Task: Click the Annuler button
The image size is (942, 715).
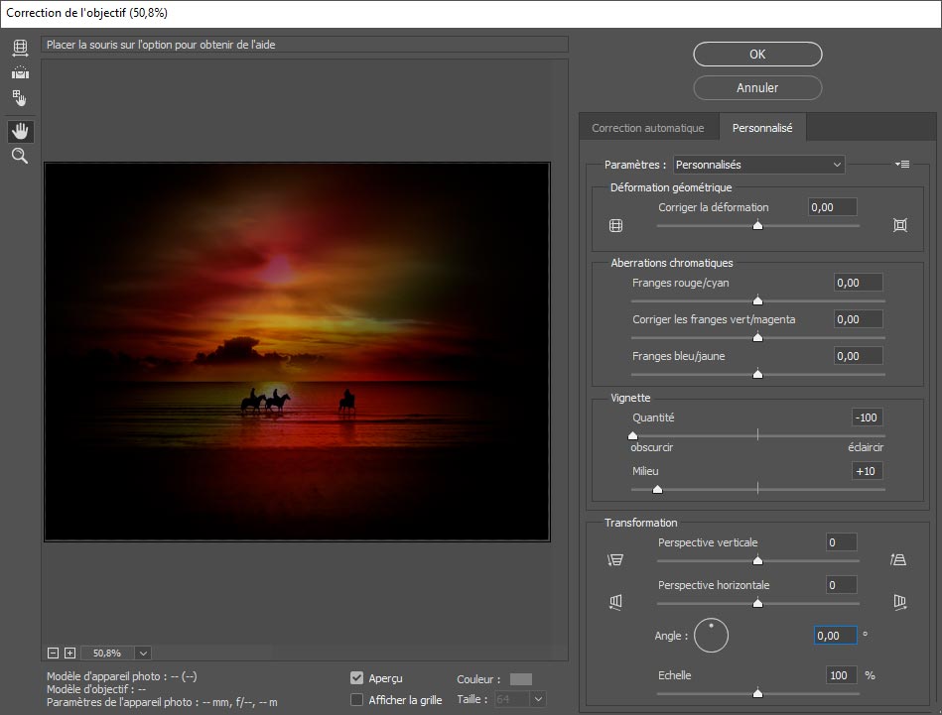Action: pyautogui.click(x=757, y=87)
